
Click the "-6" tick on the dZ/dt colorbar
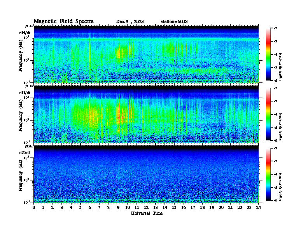coord(275,201)
